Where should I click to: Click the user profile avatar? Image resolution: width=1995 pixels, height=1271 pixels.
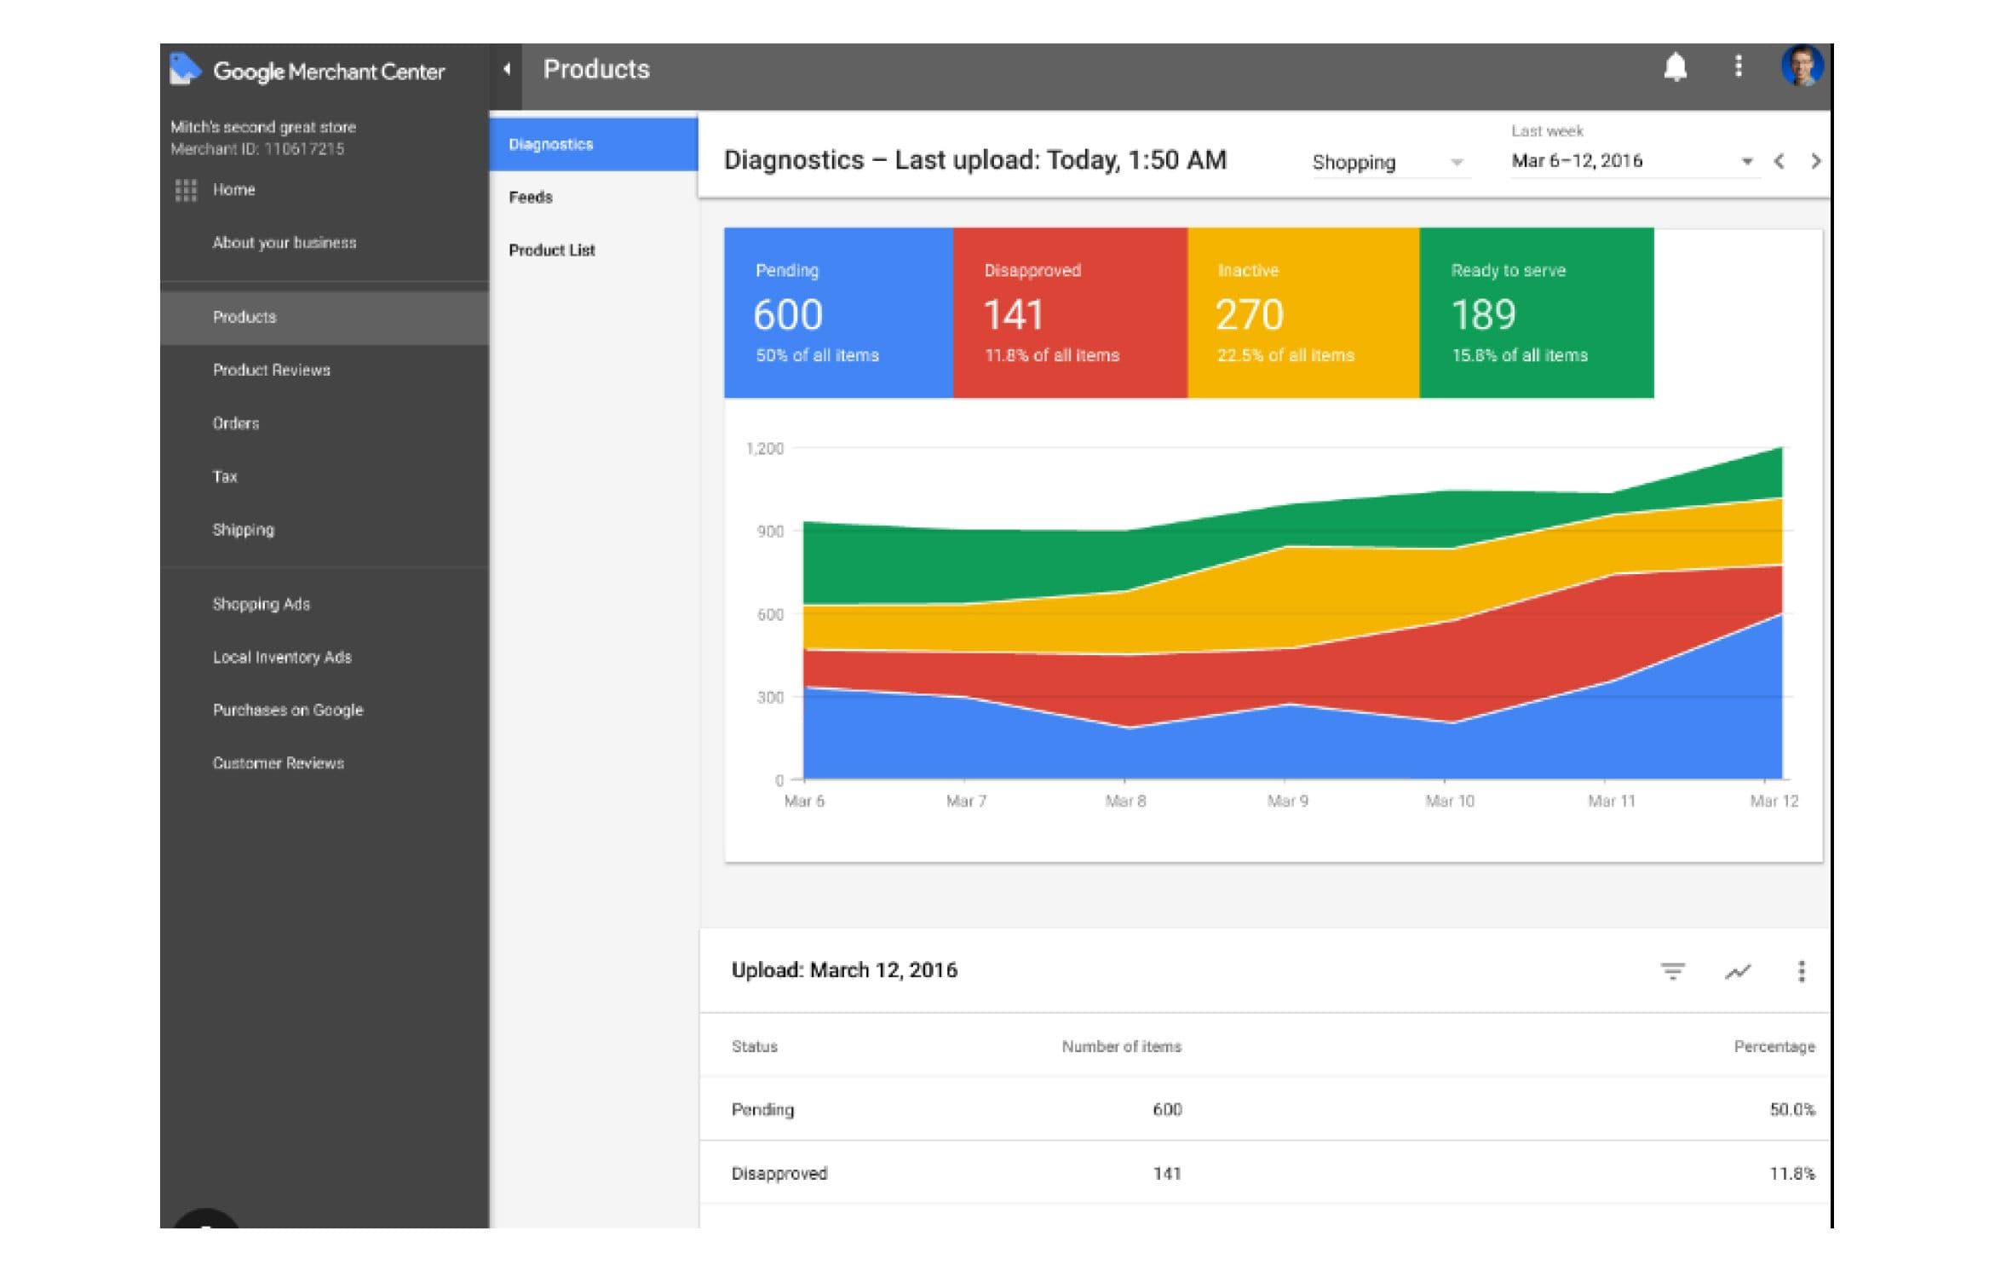click(1802, 66)
